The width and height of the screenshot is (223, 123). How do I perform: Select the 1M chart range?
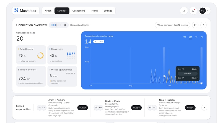tap(185, 37)
